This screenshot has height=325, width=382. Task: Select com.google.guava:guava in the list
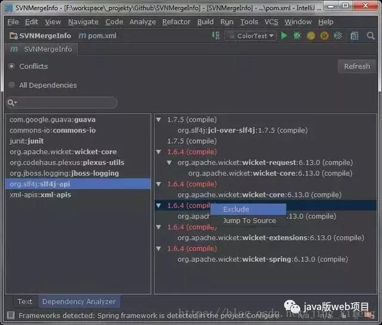(78, 119)
